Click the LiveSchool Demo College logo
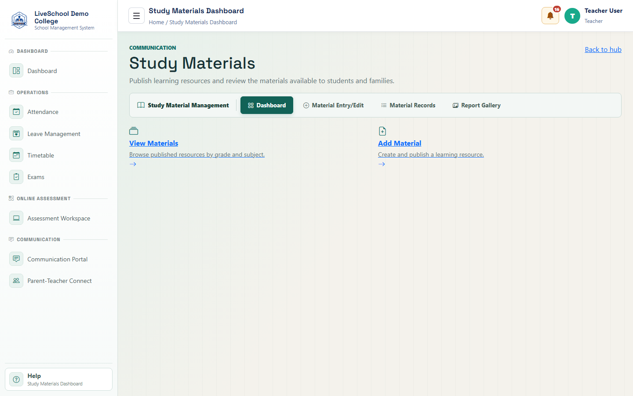The image size is (633, 396). pos(19,20)
